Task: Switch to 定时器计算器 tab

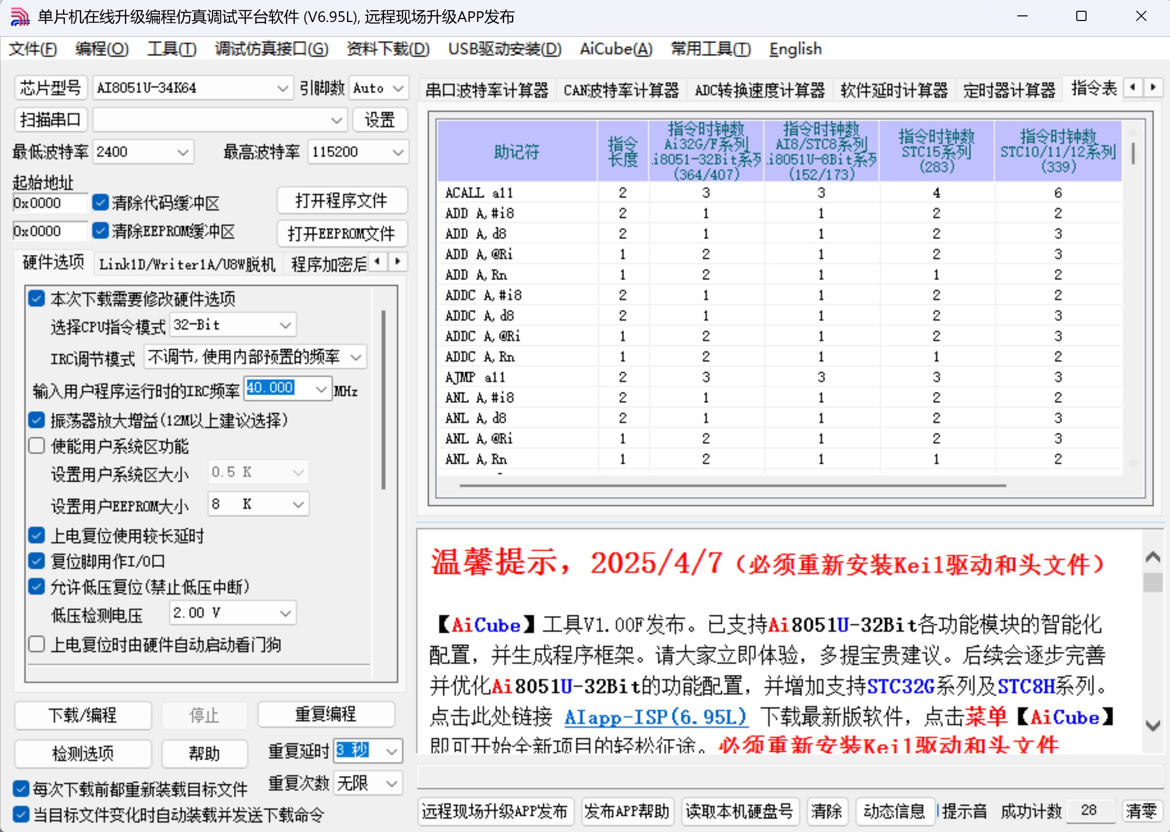Action: [1009, 90]
